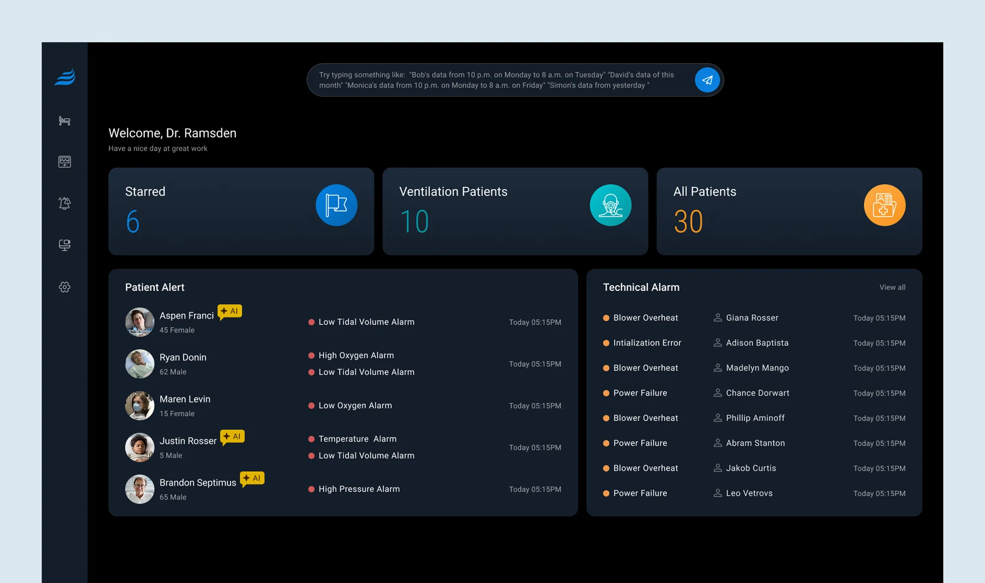985x583 pixels.
Task: Send the query using the paper plane icon
Action: coord(707,80)
